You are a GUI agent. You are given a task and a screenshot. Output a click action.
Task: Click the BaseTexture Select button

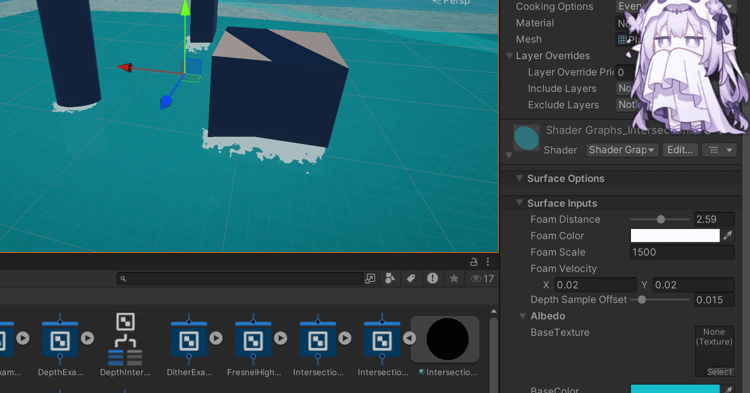click(x=719, y=372)
